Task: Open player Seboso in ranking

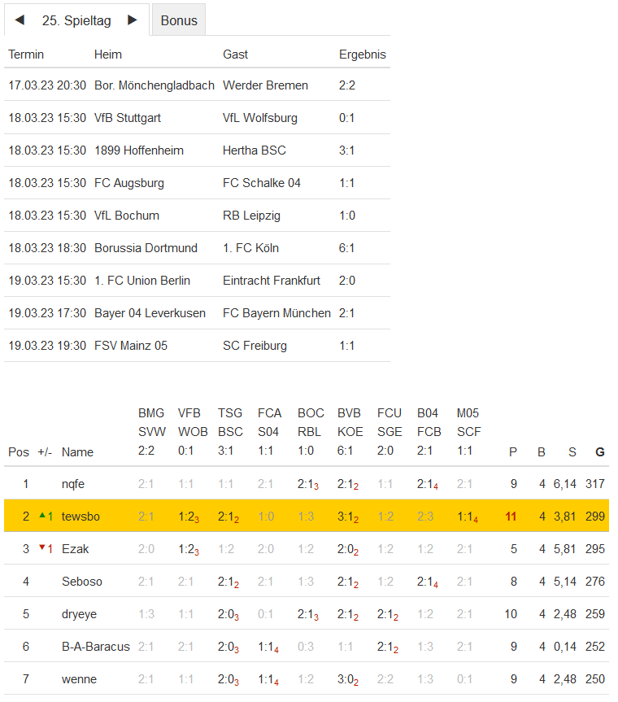Action: click(x=81, y=582)
